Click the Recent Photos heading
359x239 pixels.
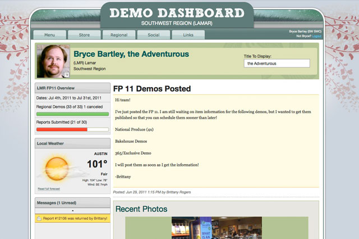[141, 209]
